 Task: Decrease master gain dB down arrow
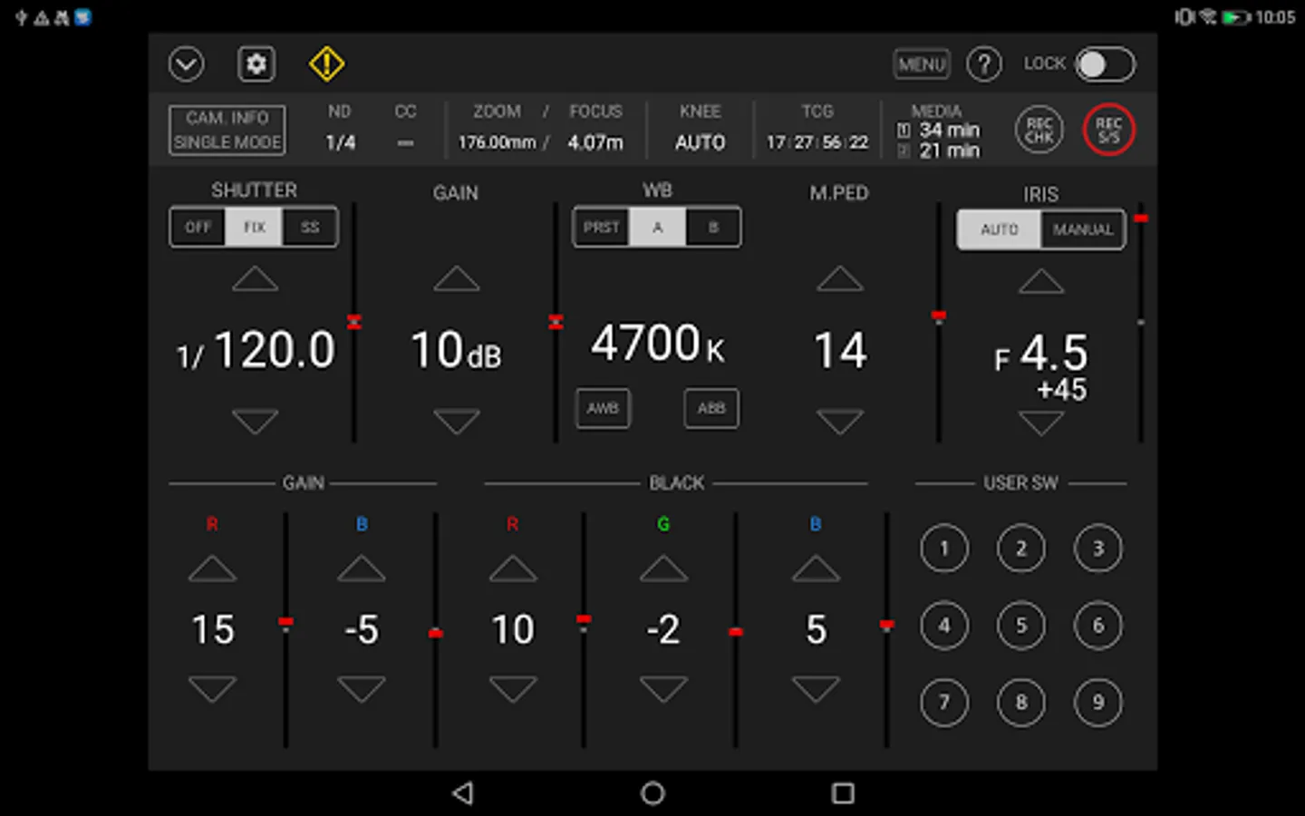point(456,421)
